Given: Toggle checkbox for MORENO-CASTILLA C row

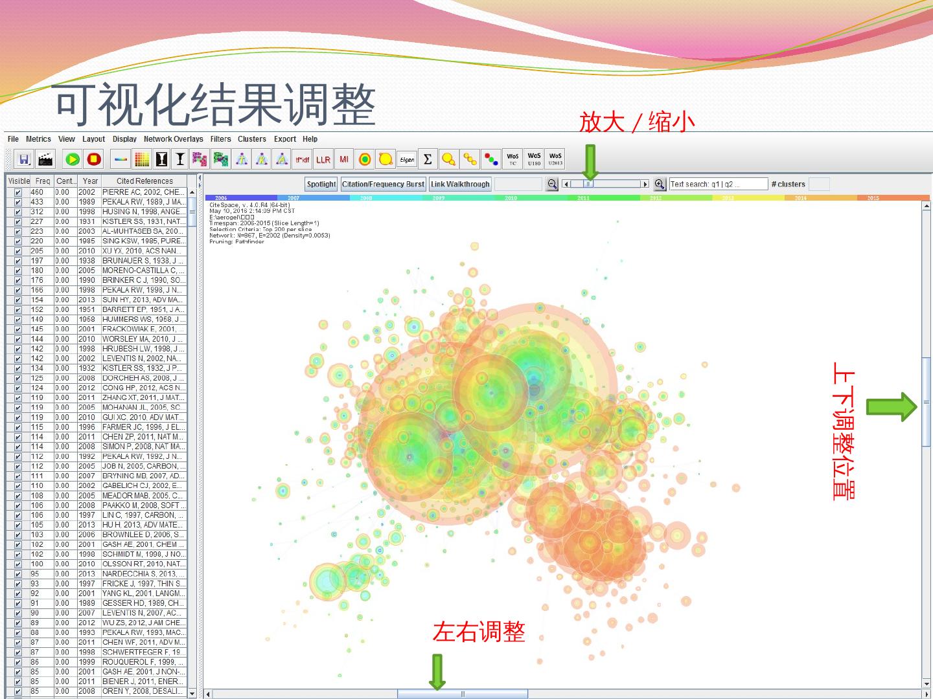Looking at the screenshot, I should coord(18,271).
